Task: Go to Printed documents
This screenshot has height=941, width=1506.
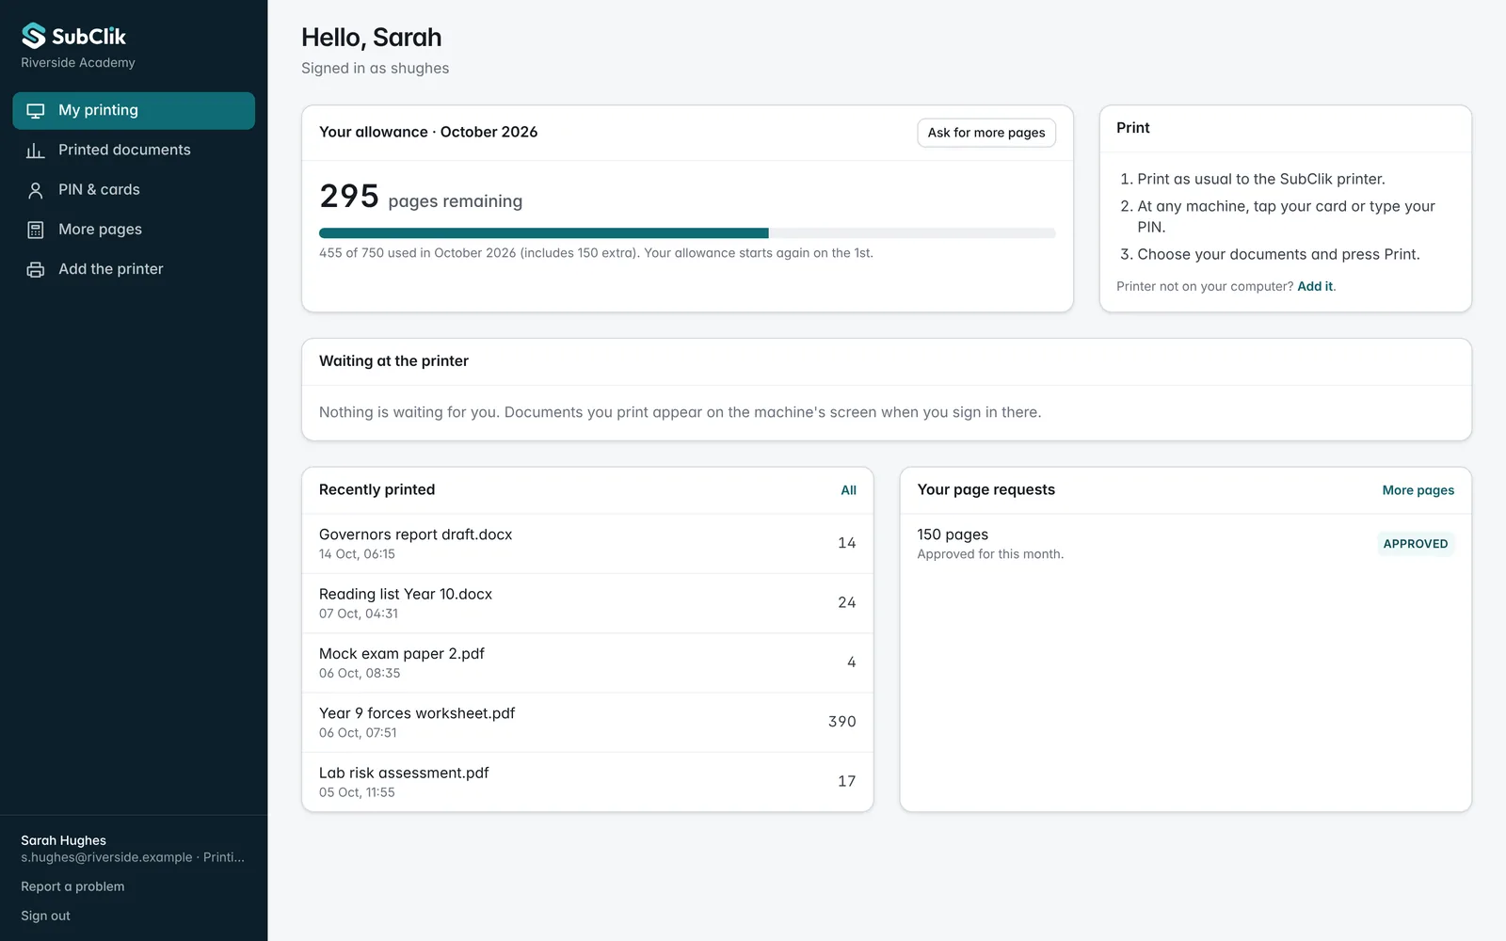Action: (x=134, y=151)
